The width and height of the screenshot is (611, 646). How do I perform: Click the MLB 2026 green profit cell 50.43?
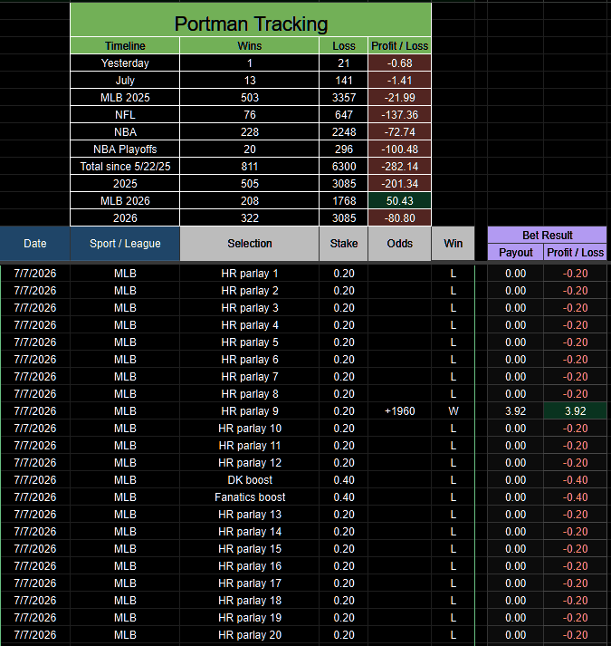click(x=400, y=200)
